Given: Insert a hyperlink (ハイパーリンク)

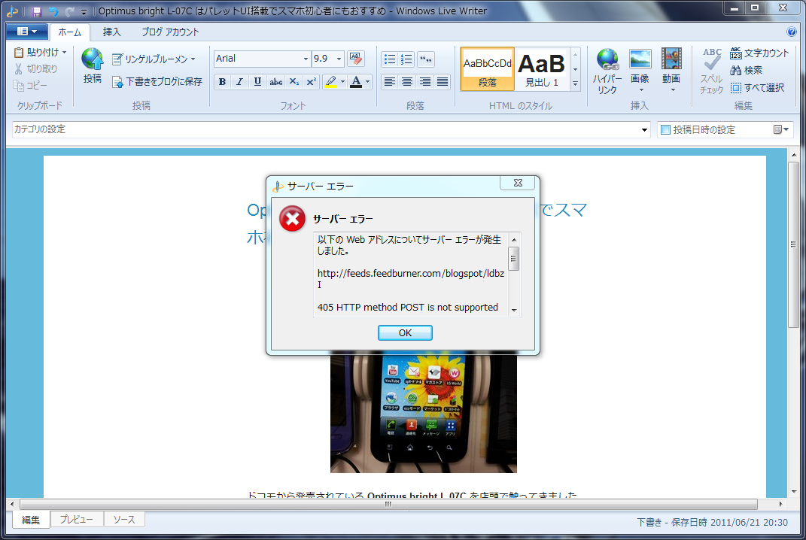Looking at the screenshot, I should [x=607, y=71].
